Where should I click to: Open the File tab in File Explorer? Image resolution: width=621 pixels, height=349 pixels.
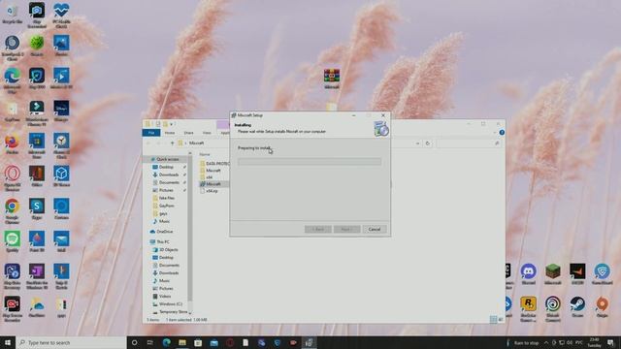[x=151, y=133]
